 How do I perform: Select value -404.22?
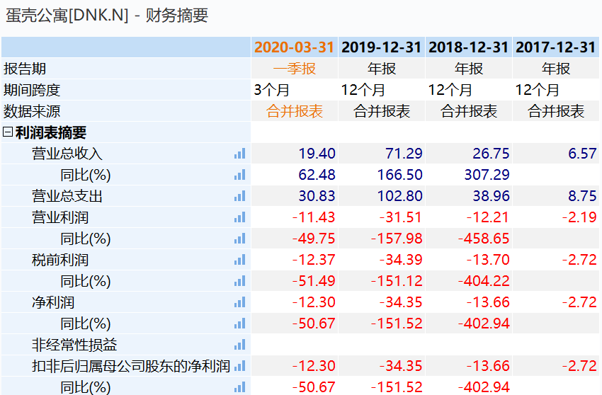tap(484, 281)
